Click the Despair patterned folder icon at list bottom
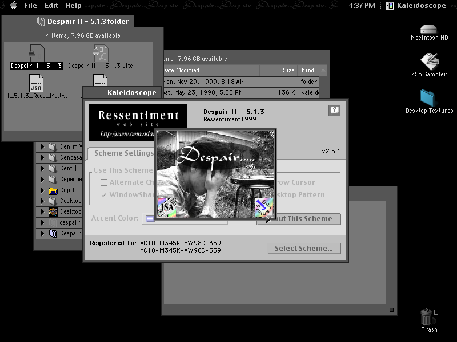 click(53, 233)
